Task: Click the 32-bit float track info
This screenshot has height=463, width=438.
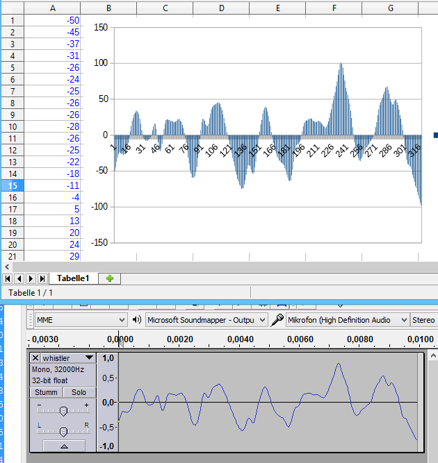Action: pyautogui.click(x=49, y=380)
